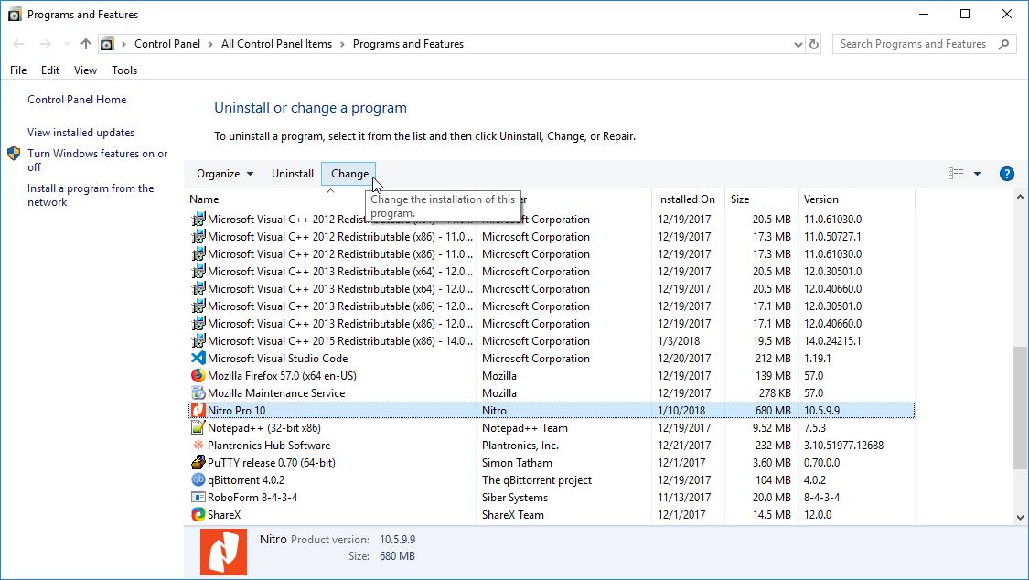1029x580 pixels.
Task: Click the All Control Panel Items breadcrumb
Action: (x=276, y=44)
